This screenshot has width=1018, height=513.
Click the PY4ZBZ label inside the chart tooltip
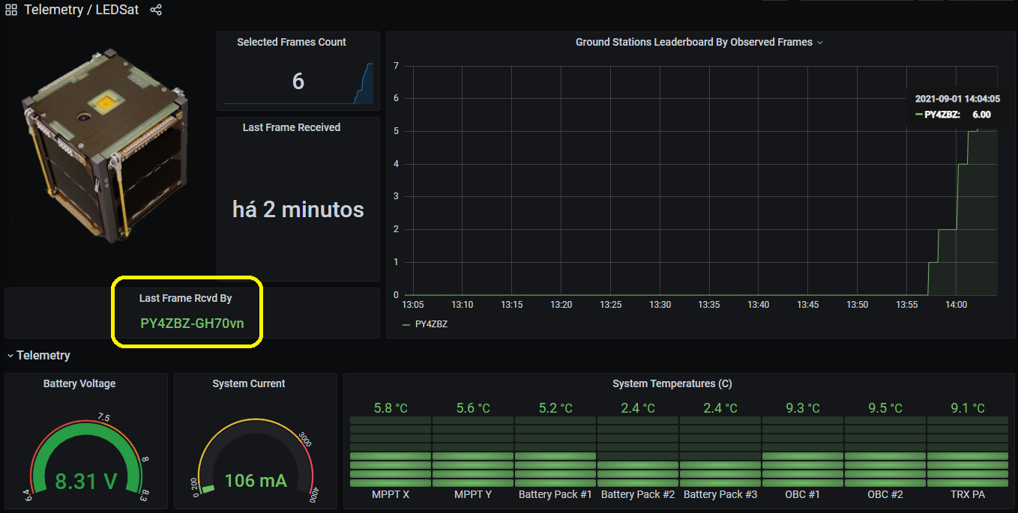click(942, 115)
